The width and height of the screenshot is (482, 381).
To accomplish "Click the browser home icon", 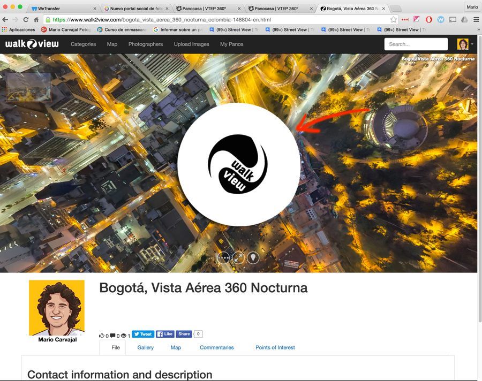I will pos(36,20).
